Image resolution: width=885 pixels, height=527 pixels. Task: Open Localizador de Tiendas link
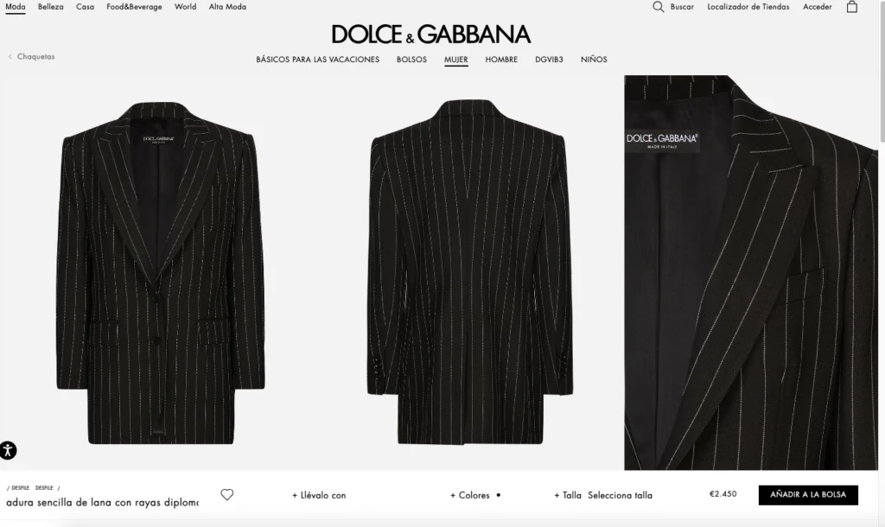click(748, 7)
